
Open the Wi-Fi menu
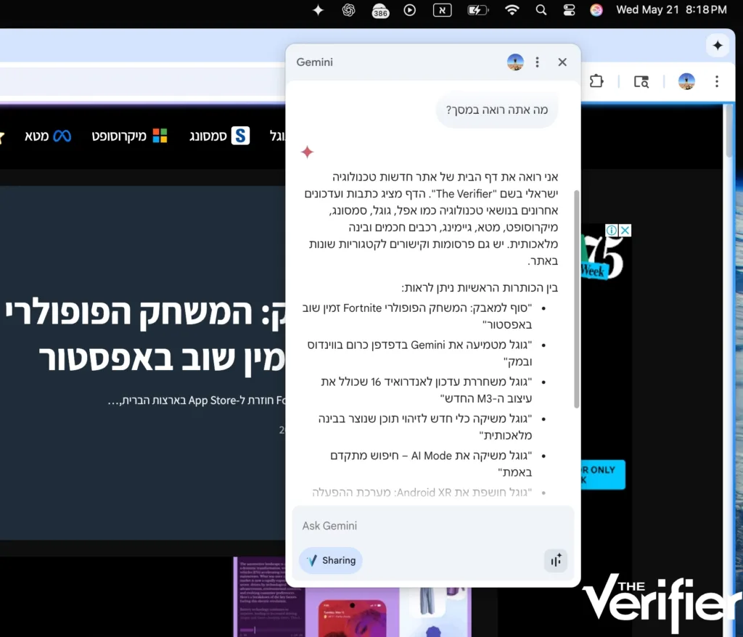click(x=512, y=10)
